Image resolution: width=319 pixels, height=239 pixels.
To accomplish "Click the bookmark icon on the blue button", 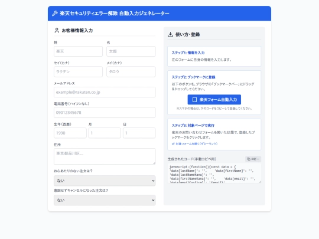I will click(194, 100).
